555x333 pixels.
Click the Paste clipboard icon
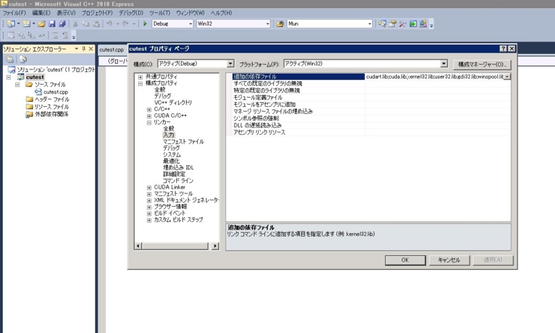(96, 24)
